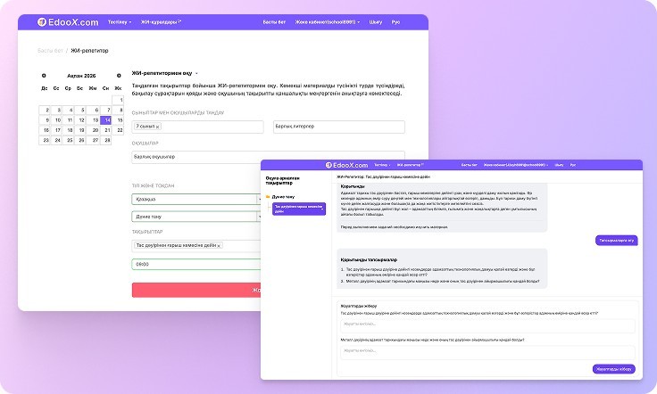
Task: Click 'Басты бет' in the back window navbar
Action: tap(274, 22)
